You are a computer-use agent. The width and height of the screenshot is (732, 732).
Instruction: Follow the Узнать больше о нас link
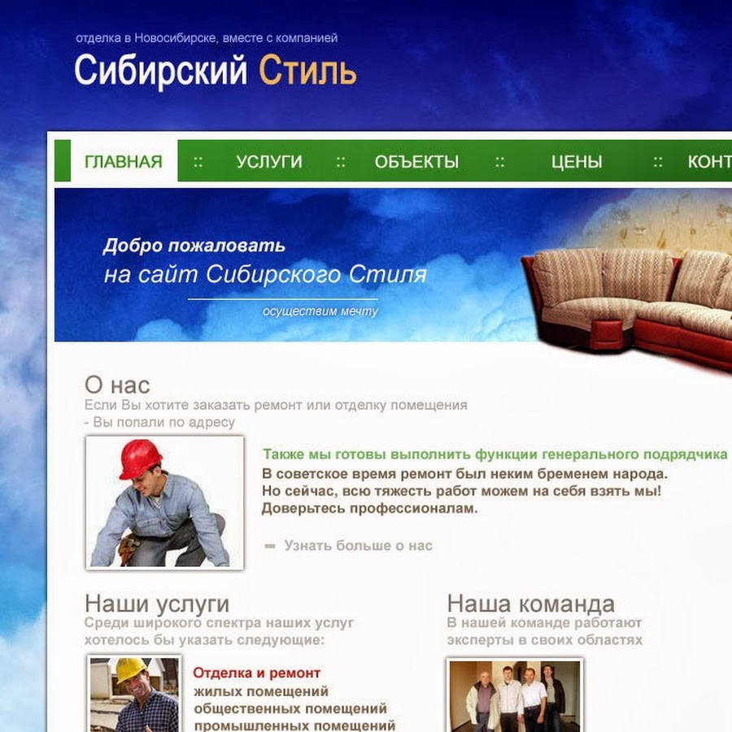point(358,546)
